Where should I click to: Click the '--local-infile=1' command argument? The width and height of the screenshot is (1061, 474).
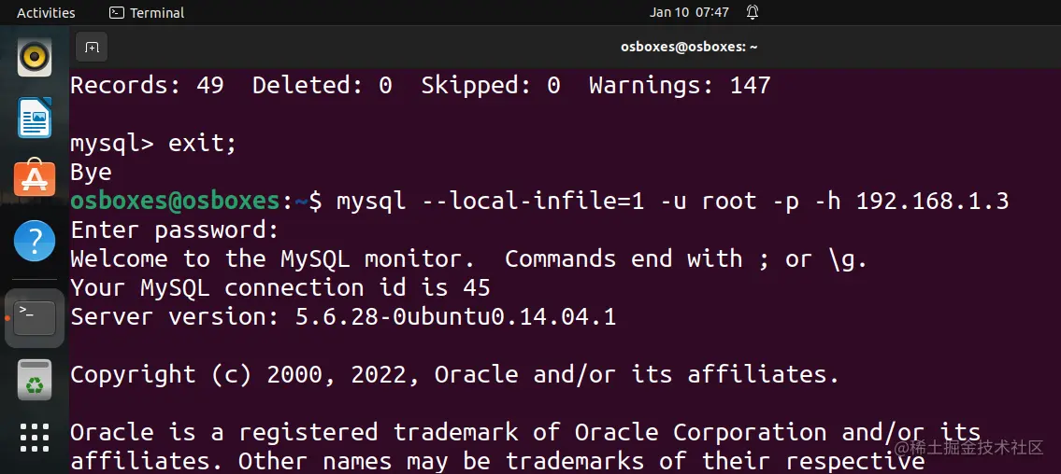(533, 202)
